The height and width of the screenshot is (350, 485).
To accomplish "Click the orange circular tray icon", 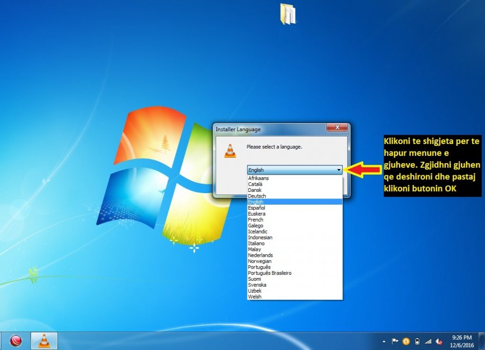I will click(406, 341).
